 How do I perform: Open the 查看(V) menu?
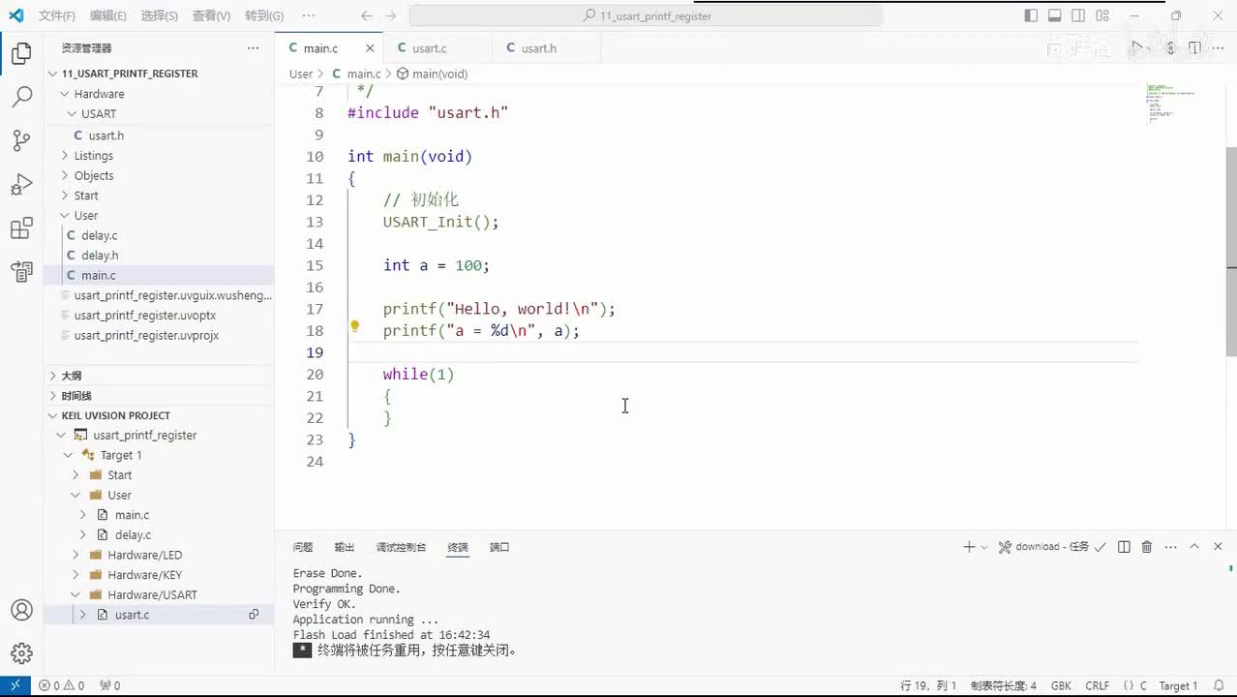211,15
